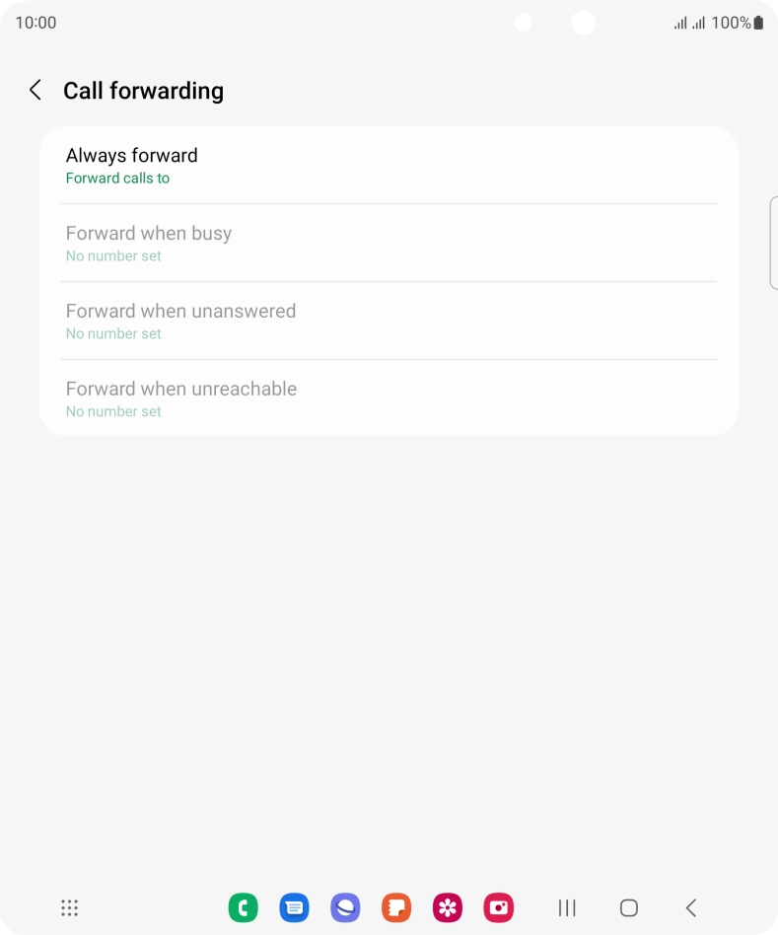Open the blue Messages app
Screen dimensions: 778x935
294,907
